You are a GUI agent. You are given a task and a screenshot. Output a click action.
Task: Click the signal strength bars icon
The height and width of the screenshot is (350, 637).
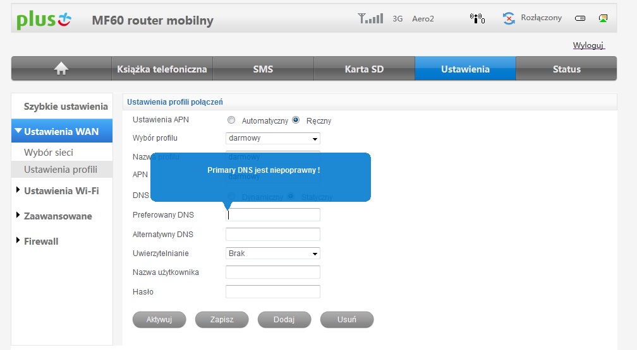click(370, 18)
